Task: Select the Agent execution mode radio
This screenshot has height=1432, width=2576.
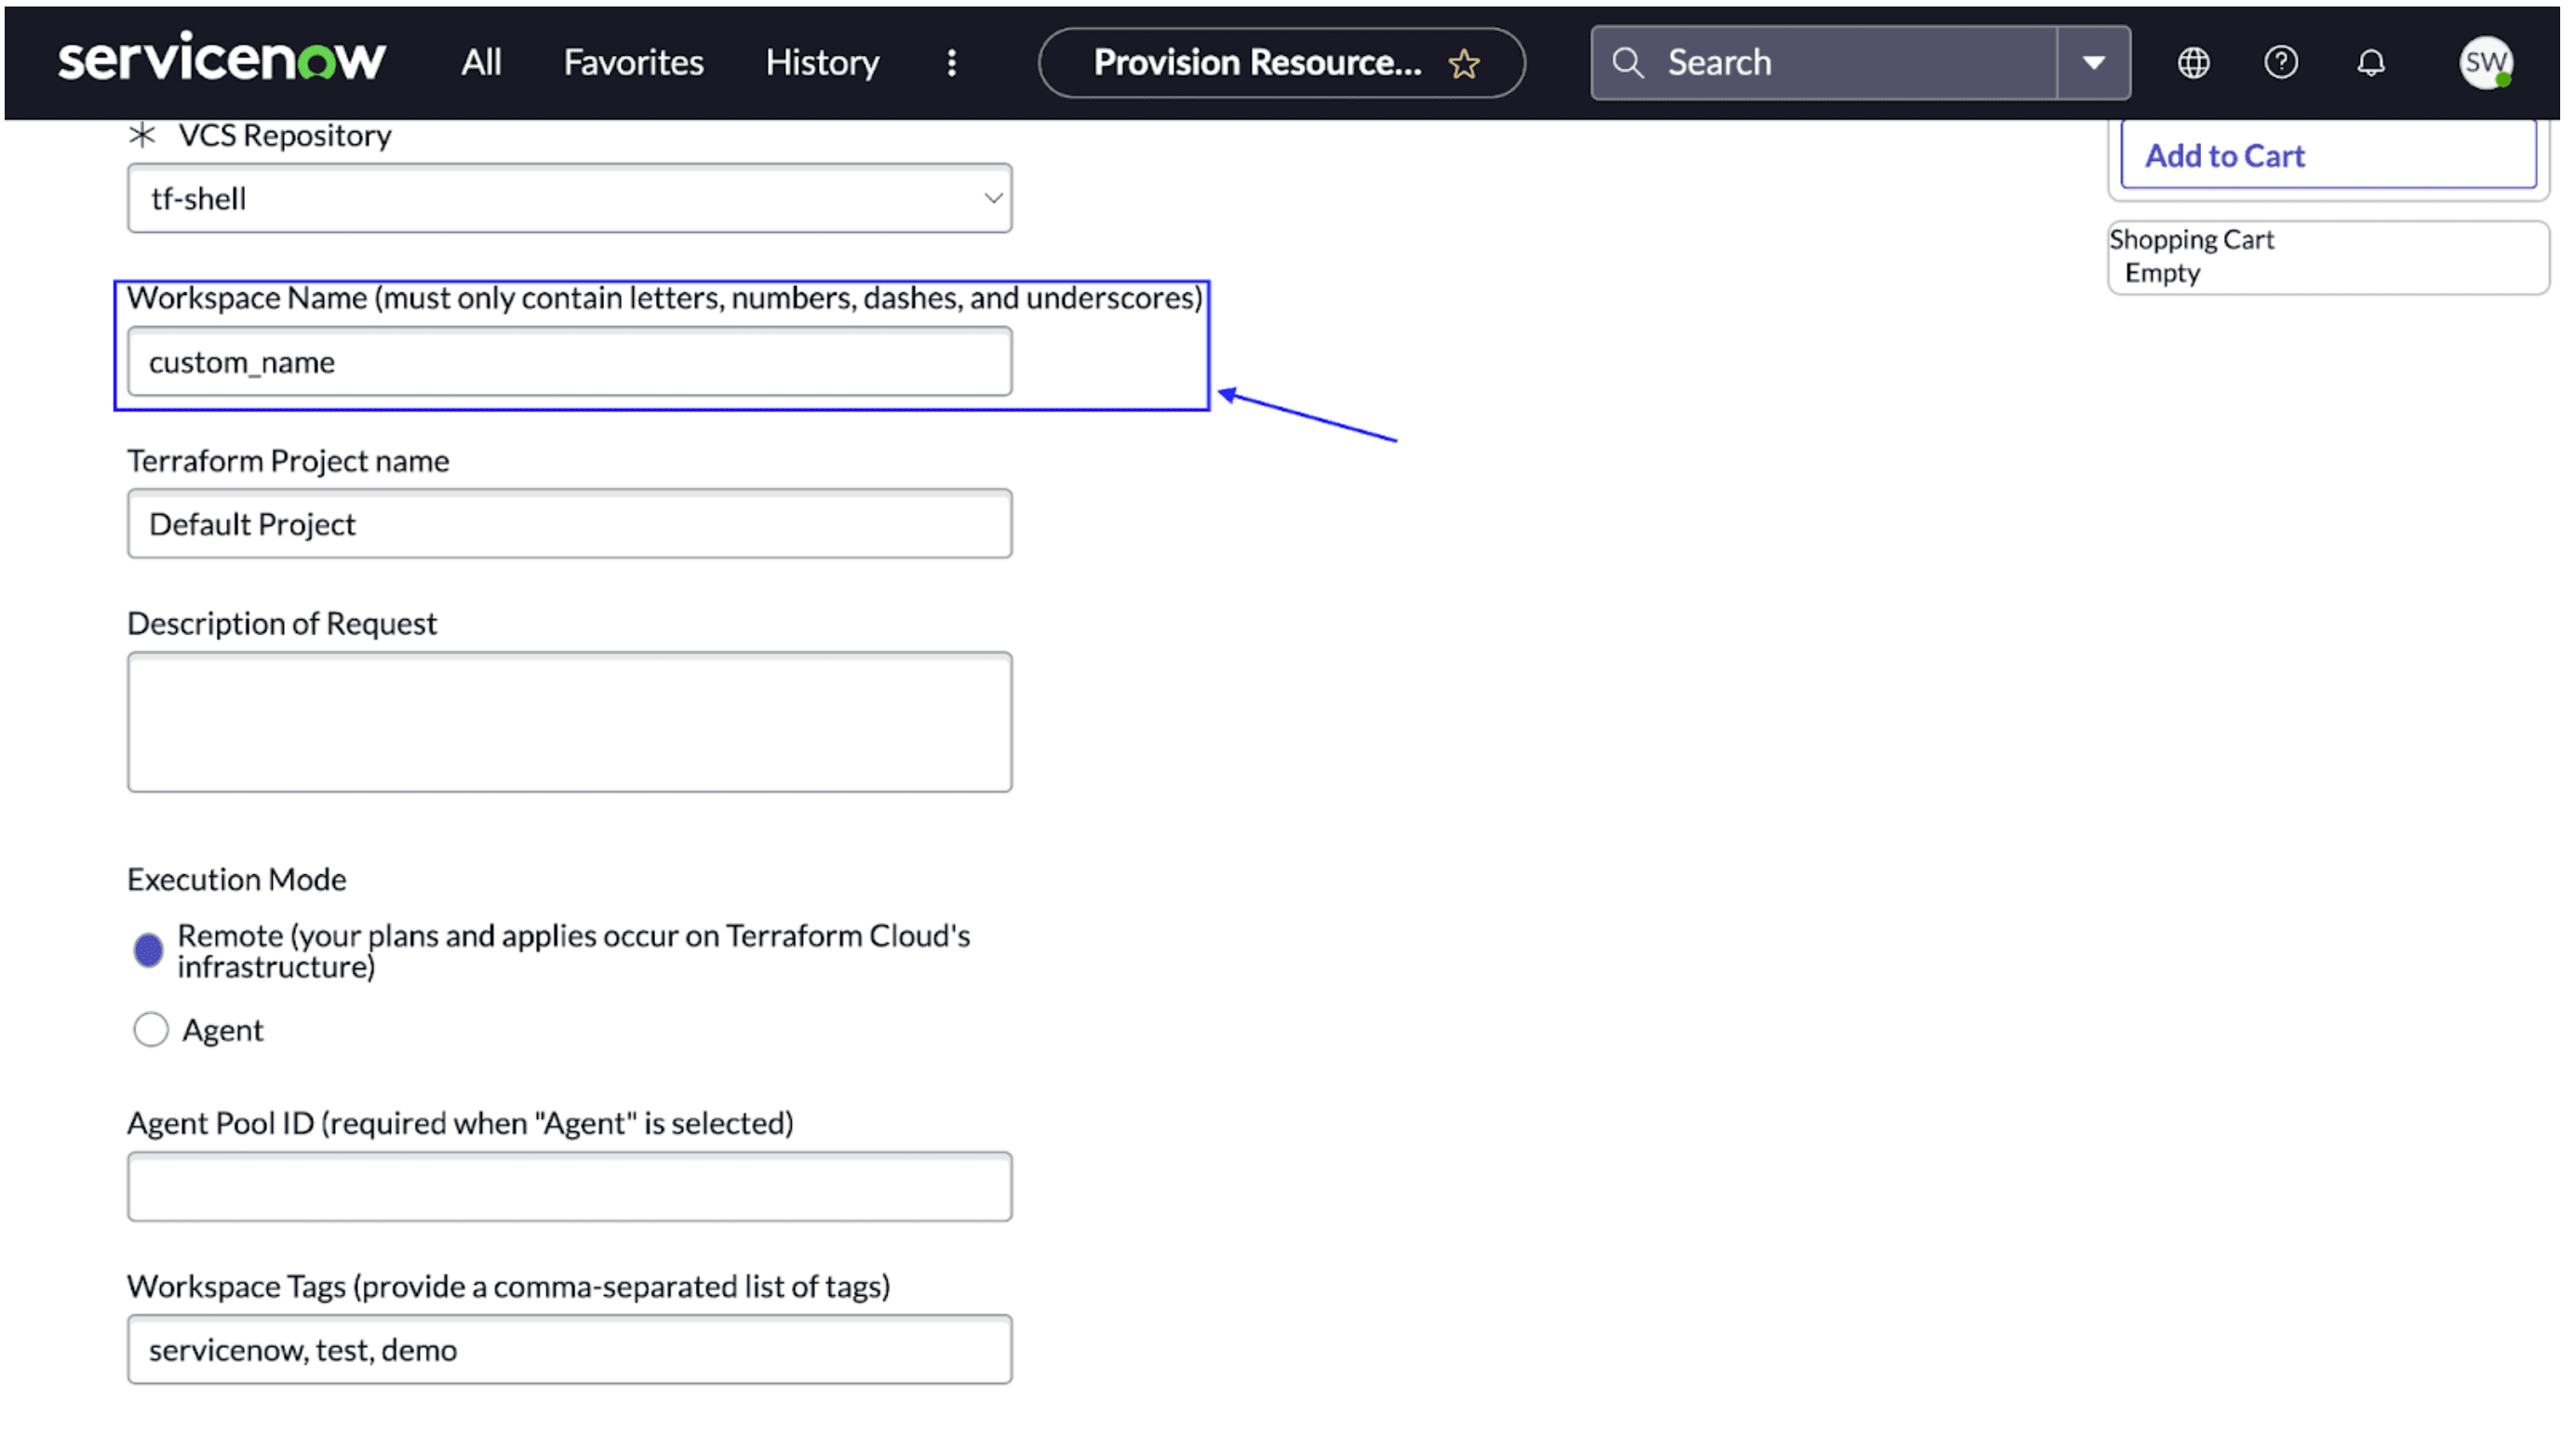Action: 151,1029
